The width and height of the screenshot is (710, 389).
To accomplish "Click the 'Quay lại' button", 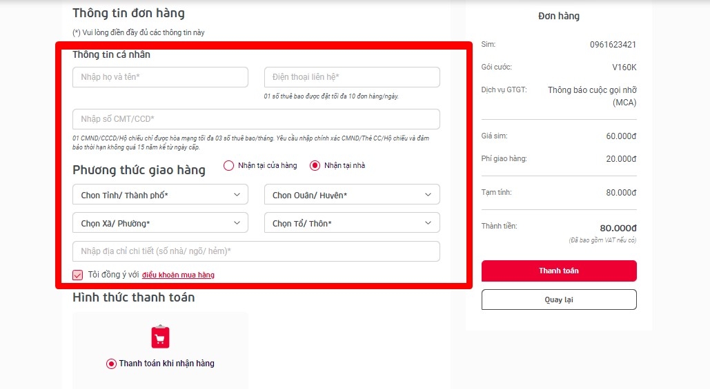I will click(559, 299).
